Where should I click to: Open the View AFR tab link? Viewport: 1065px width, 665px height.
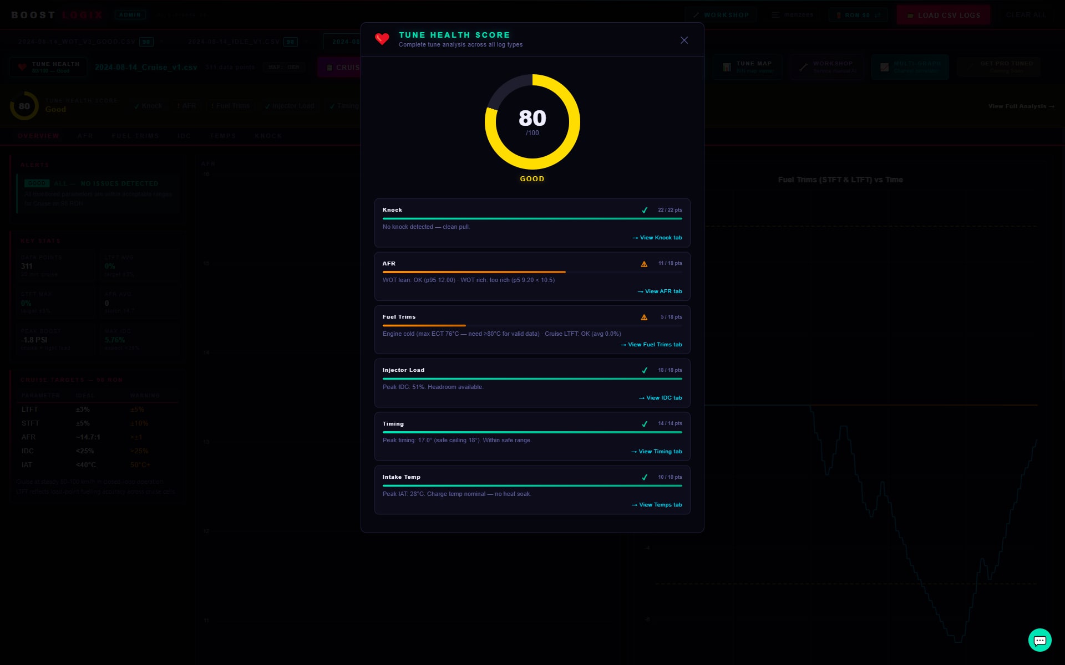tap(660, 291)
